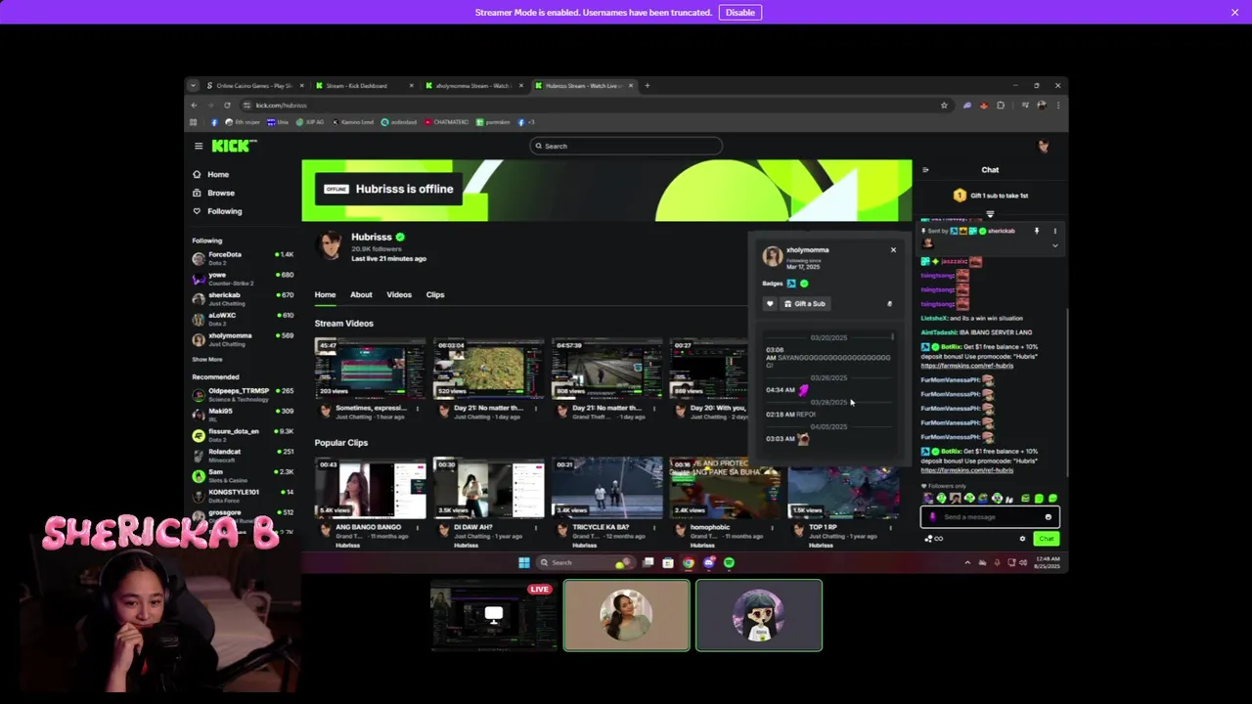
Task: Disable Streamer Mode via Disable button
Action: coord(740,12)
